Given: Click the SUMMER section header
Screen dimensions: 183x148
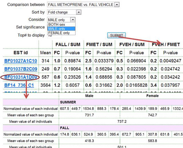Looking at the screenshot, I should tap(68, 102).
